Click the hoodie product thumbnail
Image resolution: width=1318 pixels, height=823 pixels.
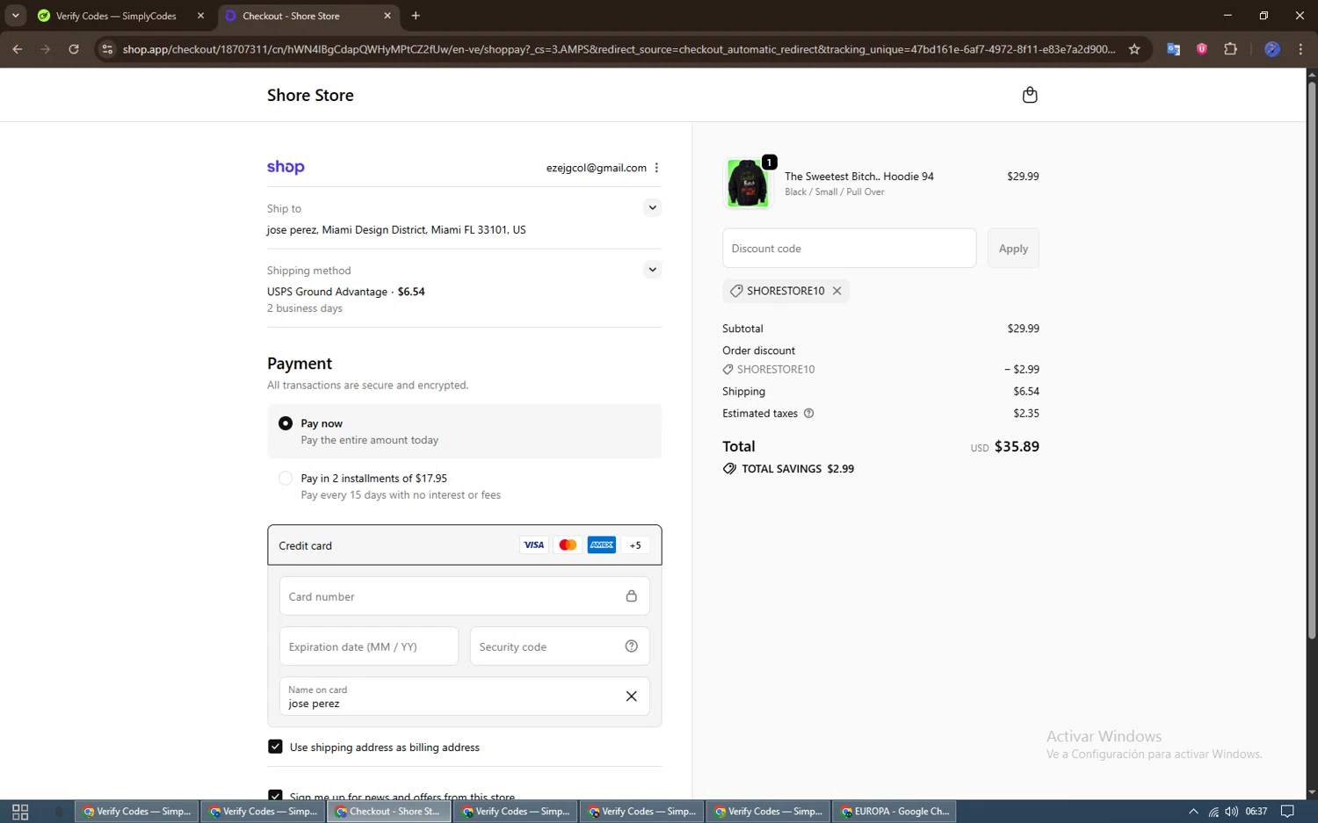(748, 183)
